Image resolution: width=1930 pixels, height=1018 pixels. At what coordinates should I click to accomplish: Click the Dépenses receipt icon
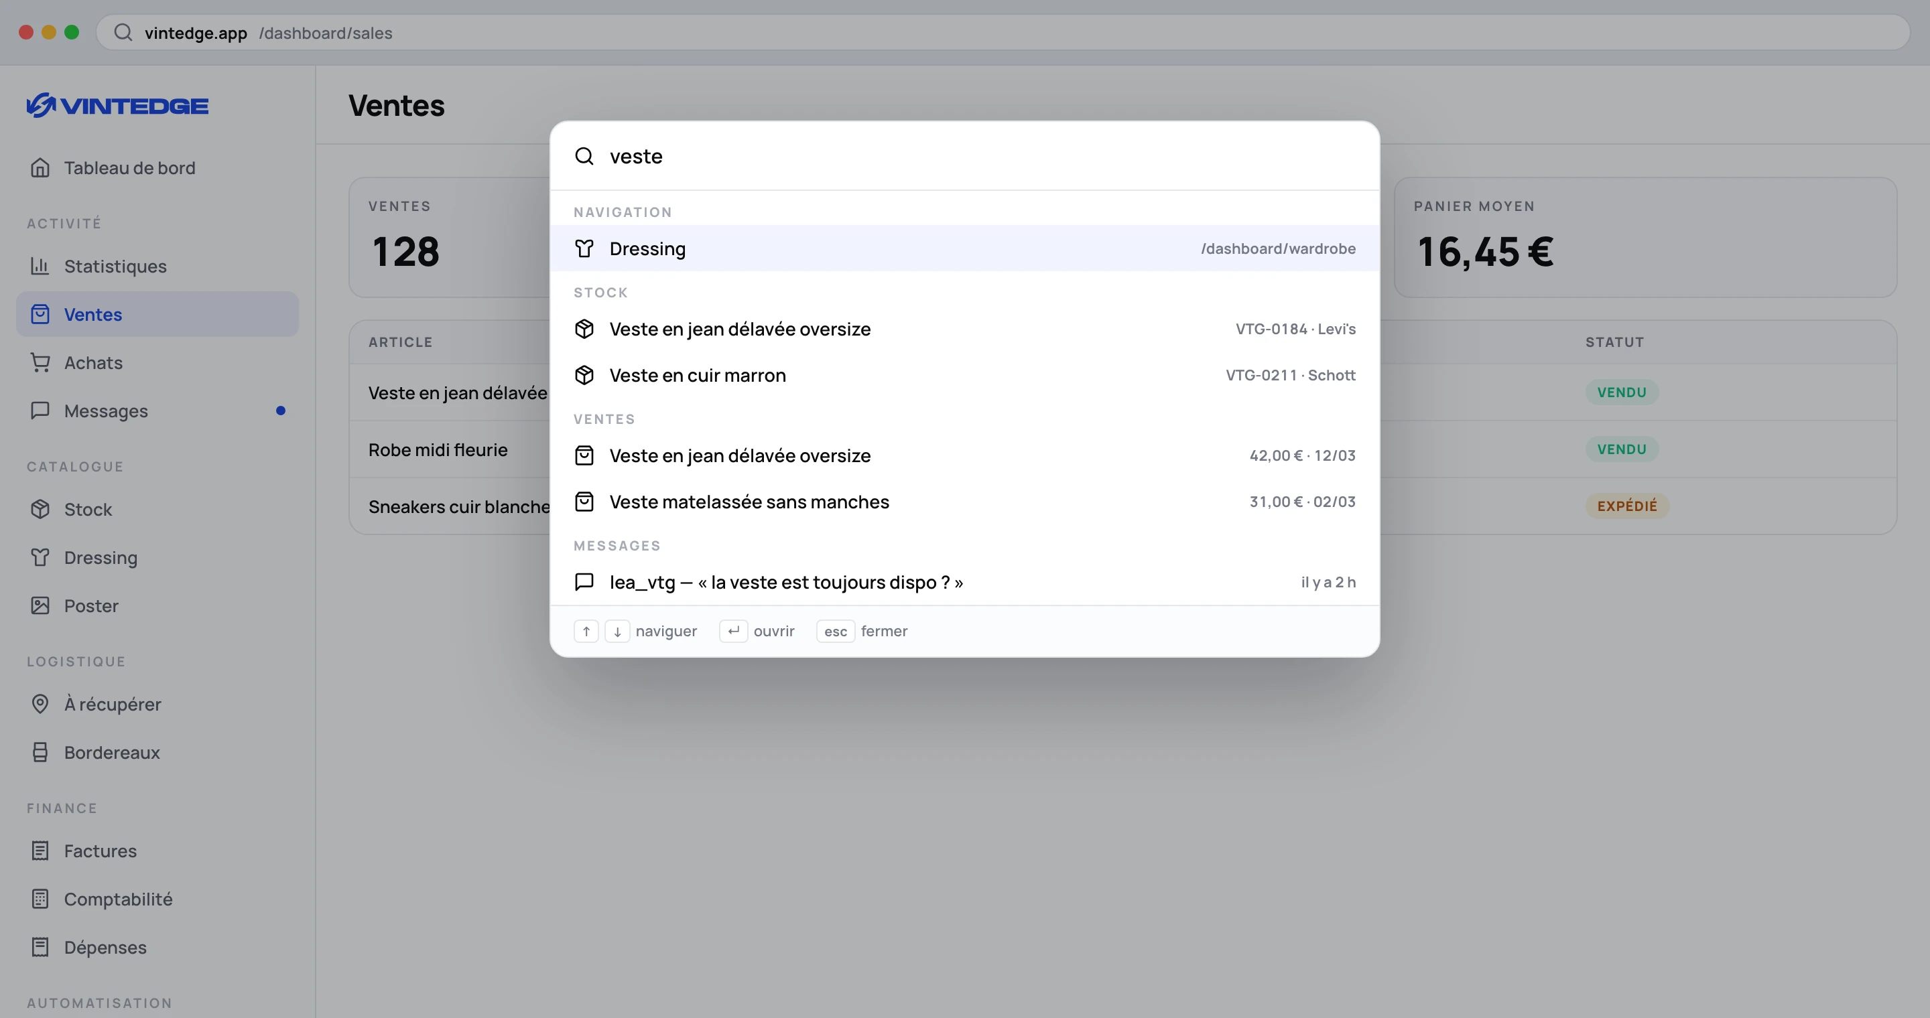coord(40,947)
